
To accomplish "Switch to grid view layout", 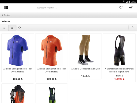I will (12, 28).
